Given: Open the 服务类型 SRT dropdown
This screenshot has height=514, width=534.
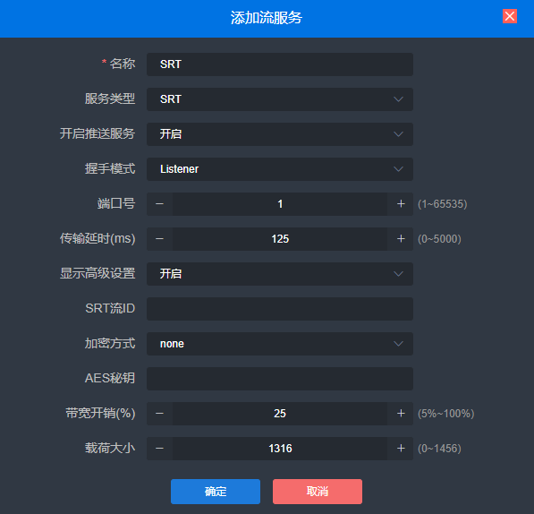Looking at the screenshot, I should pos(280,99).
